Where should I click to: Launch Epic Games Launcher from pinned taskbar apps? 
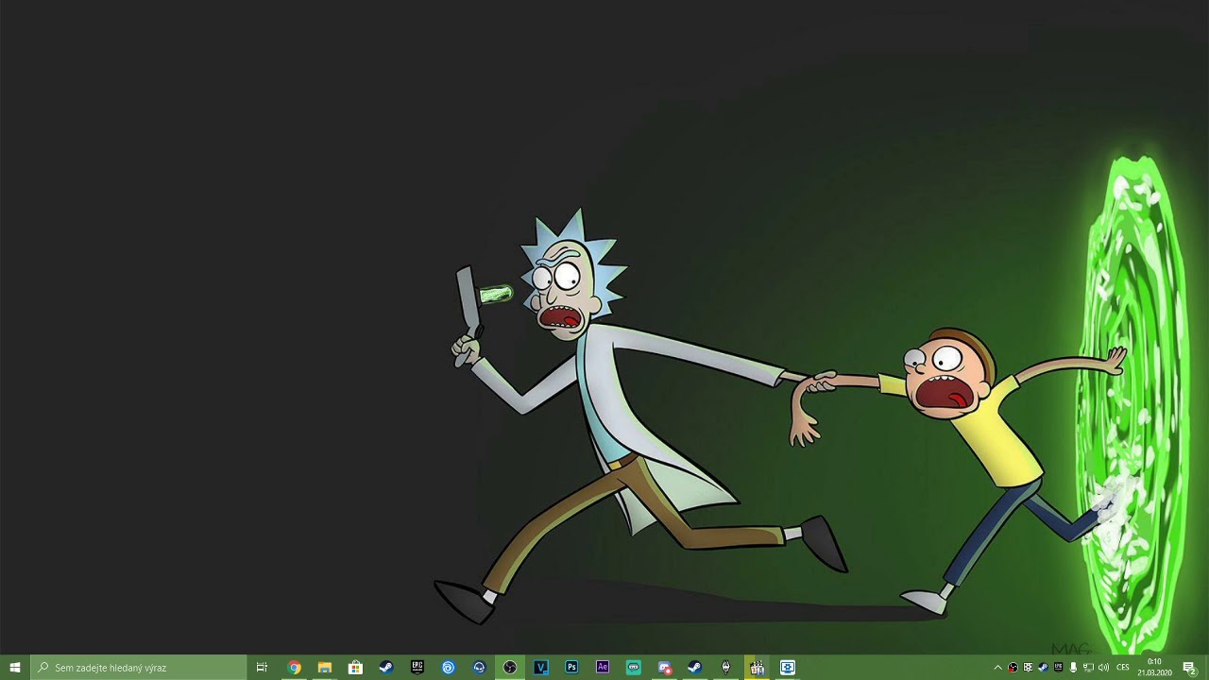(x=417, y=667)
